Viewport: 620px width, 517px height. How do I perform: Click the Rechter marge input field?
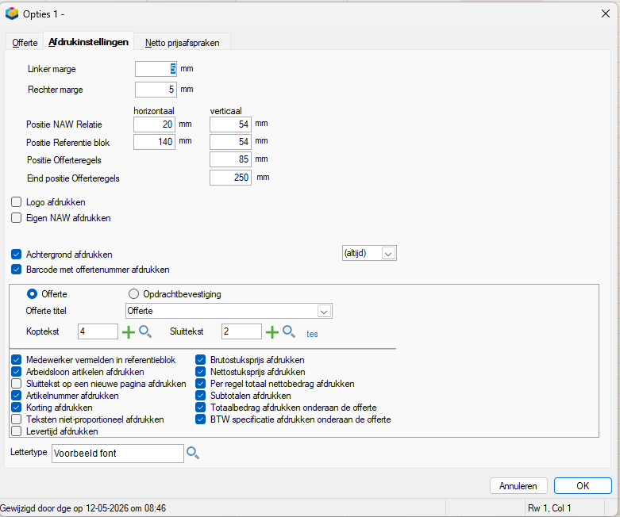tap(156, 90)
